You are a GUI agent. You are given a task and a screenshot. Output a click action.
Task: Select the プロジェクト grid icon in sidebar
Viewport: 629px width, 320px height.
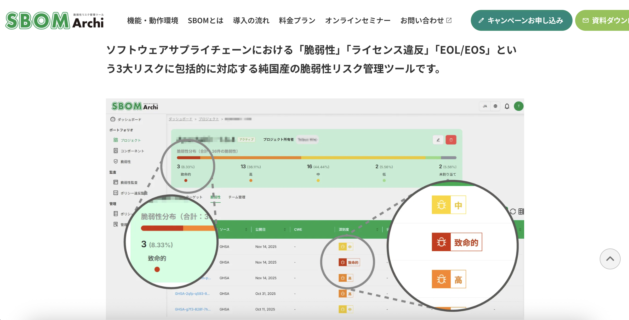coord(116,140)
